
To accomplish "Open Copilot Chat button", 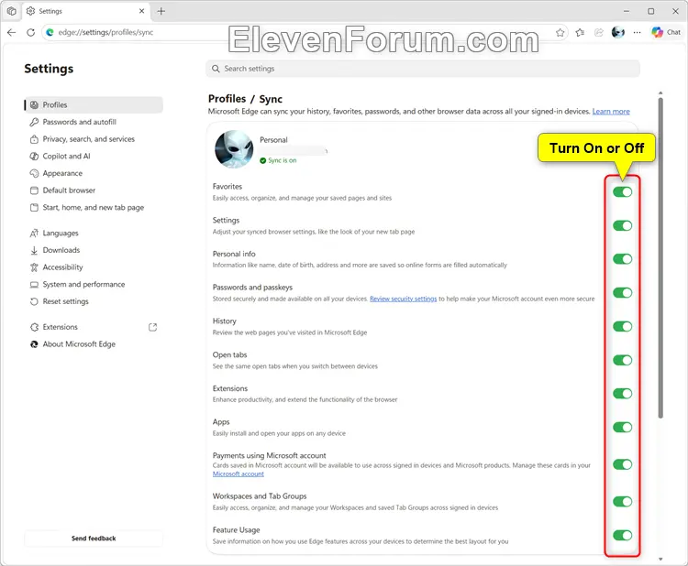I will (x=666, y=32).
